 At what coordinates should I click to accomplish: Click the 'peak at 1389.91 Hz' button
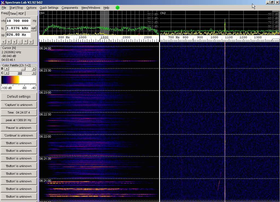[19, 120]
